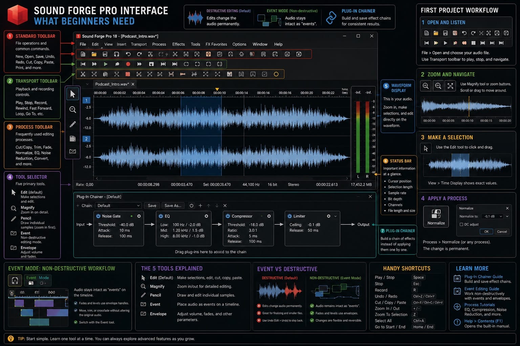Select Edit arrow tool beside the waveform

point(72,94)
